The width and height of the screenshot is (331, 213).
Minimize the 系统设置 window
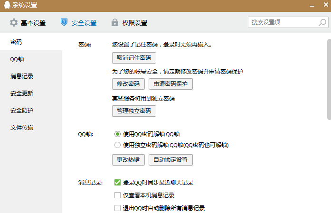click(x=312, y=6)
